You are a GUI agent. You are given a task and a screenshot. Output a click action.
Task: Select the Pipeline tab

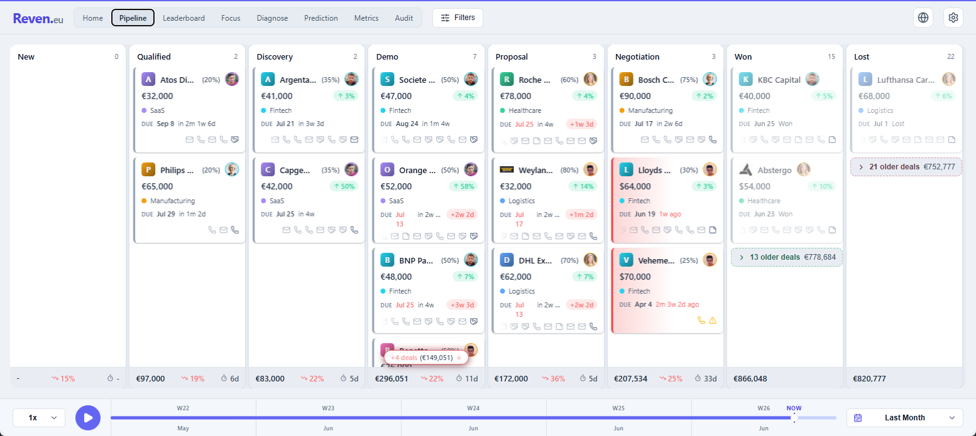click(133, 18)
